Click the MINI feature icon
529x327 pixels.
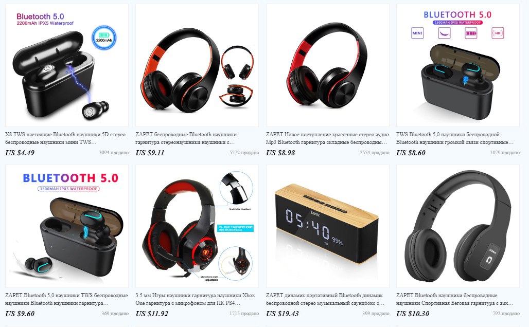coord(417,33)
